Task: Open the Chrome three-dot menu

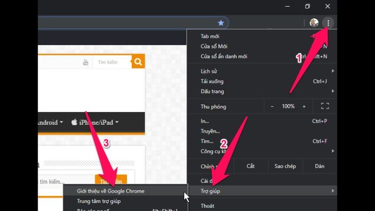Action: 328,23
